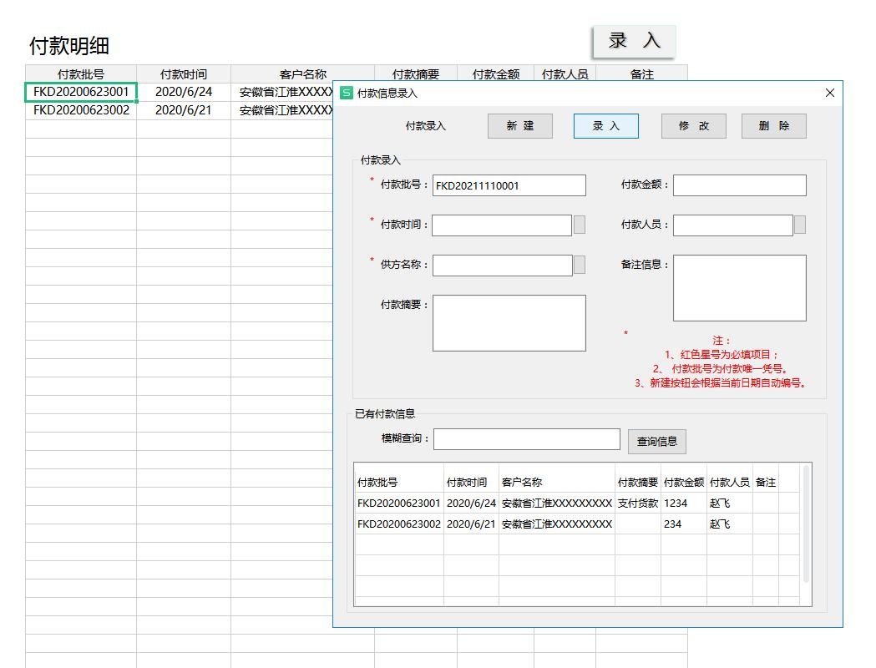This screenshot has width=876, height=668.
Task: Click the 付款摘要 text area
Action: 509,323
